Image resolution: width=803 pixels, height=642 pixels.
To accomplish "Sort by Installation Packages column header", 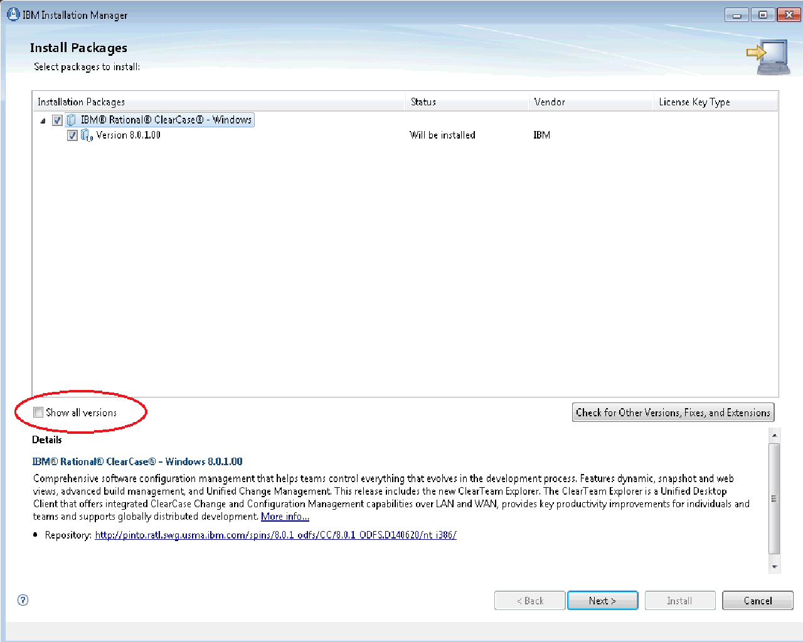I will point(220,102).
